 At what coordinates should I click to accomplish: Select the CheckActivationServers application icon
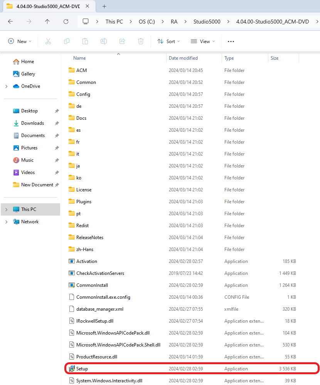72,273
